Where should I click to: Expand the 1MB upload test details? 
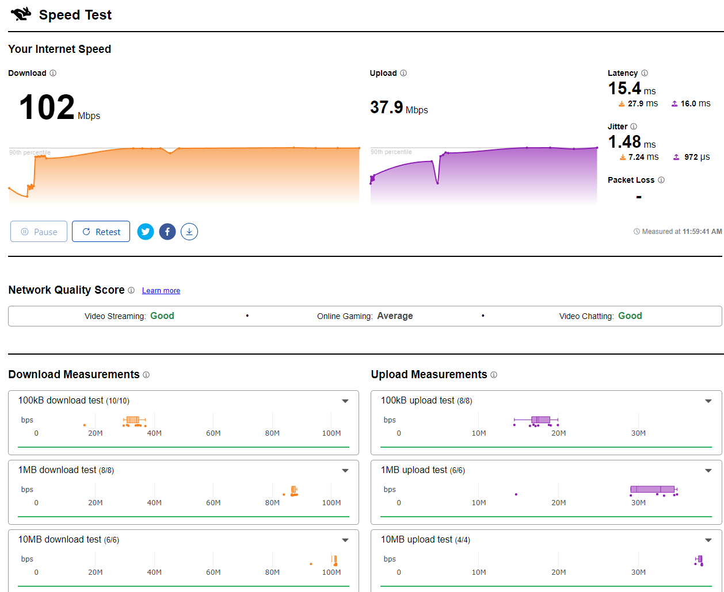708,471
